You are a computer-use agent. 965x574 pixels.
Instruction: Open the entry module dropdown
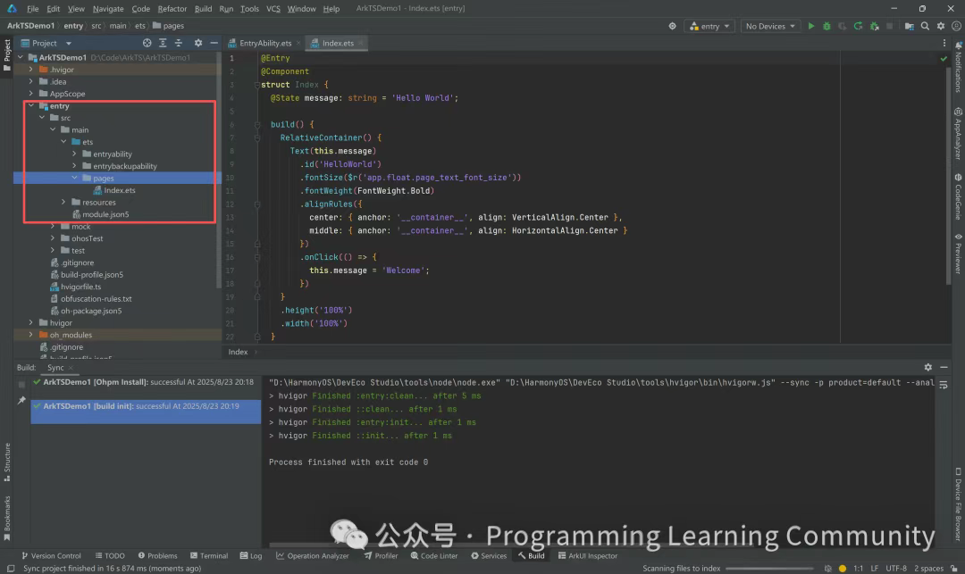tap(709, 26)
